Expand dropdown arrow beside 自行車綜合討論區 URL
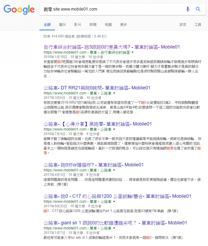Image resolution: width=208 pixels, height=246 pixels. coord(133,52)
